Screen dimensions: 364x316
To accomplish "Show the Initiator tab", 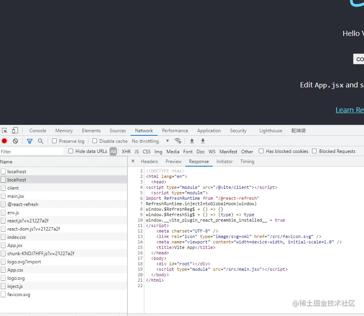I will point(224,162).
